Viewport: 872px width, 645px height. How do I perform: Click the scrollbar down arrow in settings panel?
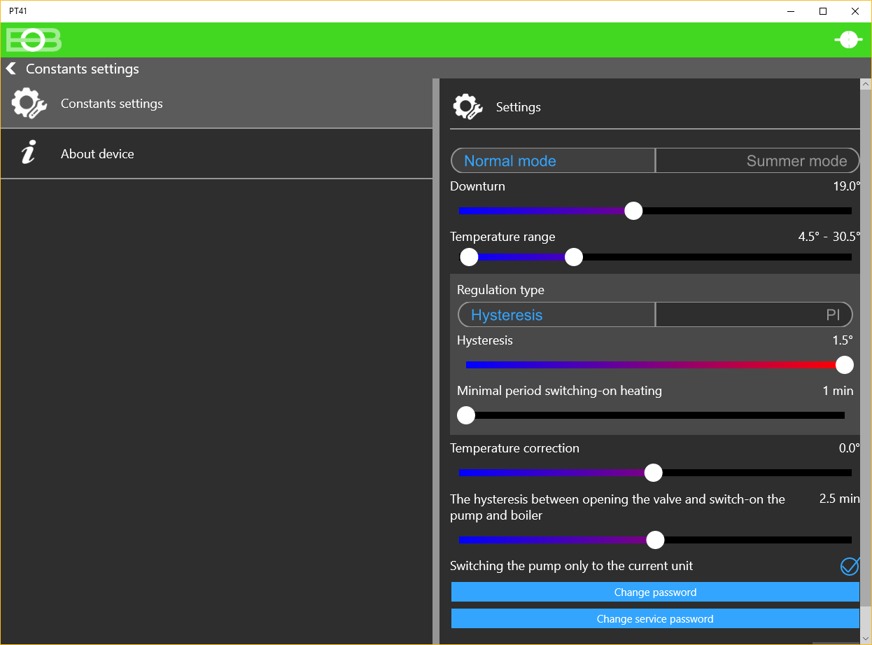(866, 637)
